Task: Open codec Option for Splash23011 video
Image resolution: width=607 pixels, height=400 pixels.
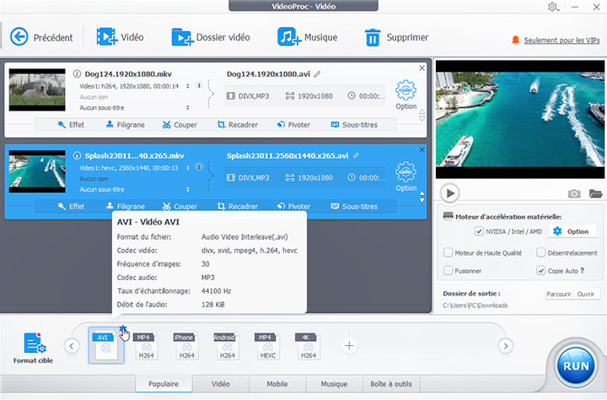Action: tap(406, 176)
